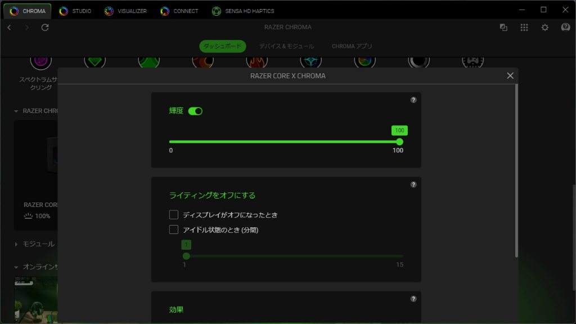Expand the モジュール section
This screenshot has width=576, height=324.
click(16, 244)
